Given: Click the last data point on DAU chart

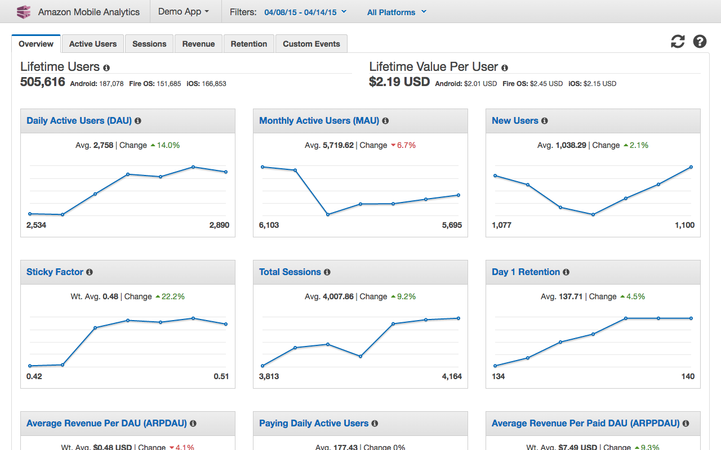Looking at the screenshot, I should tap(226, 172).
